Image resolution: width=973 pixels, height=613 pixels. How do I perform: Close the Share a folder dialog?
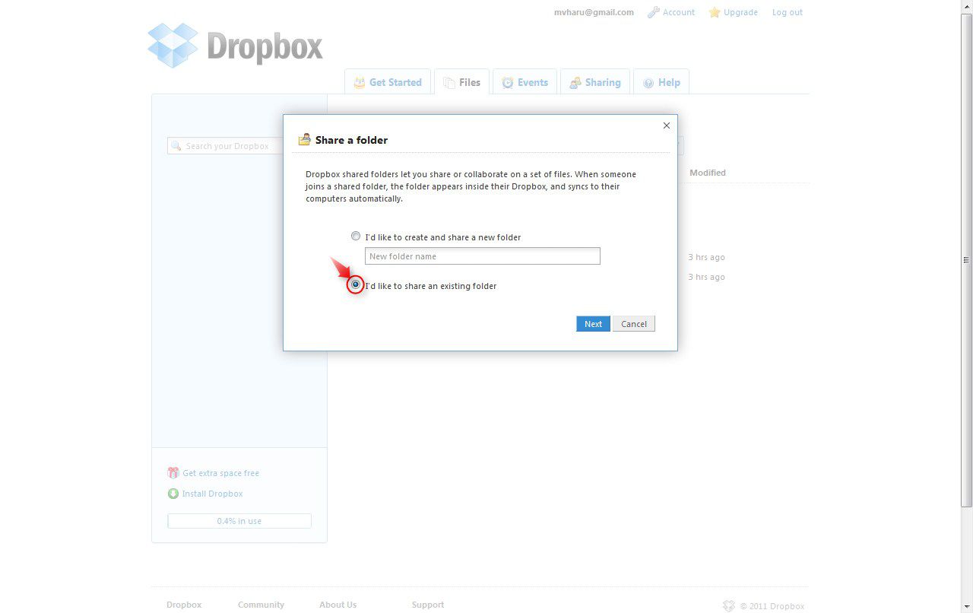[x=667, y=125]
